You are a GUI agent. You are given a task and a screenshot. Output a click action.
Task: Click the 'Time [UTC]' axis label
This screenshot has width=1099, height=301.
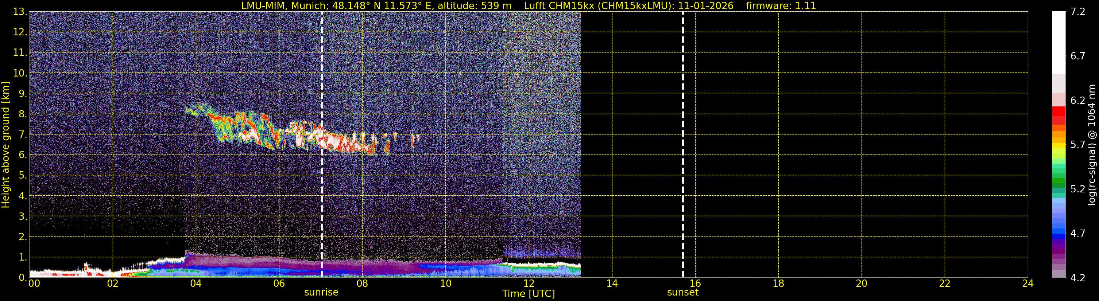[x=529, y=294]
